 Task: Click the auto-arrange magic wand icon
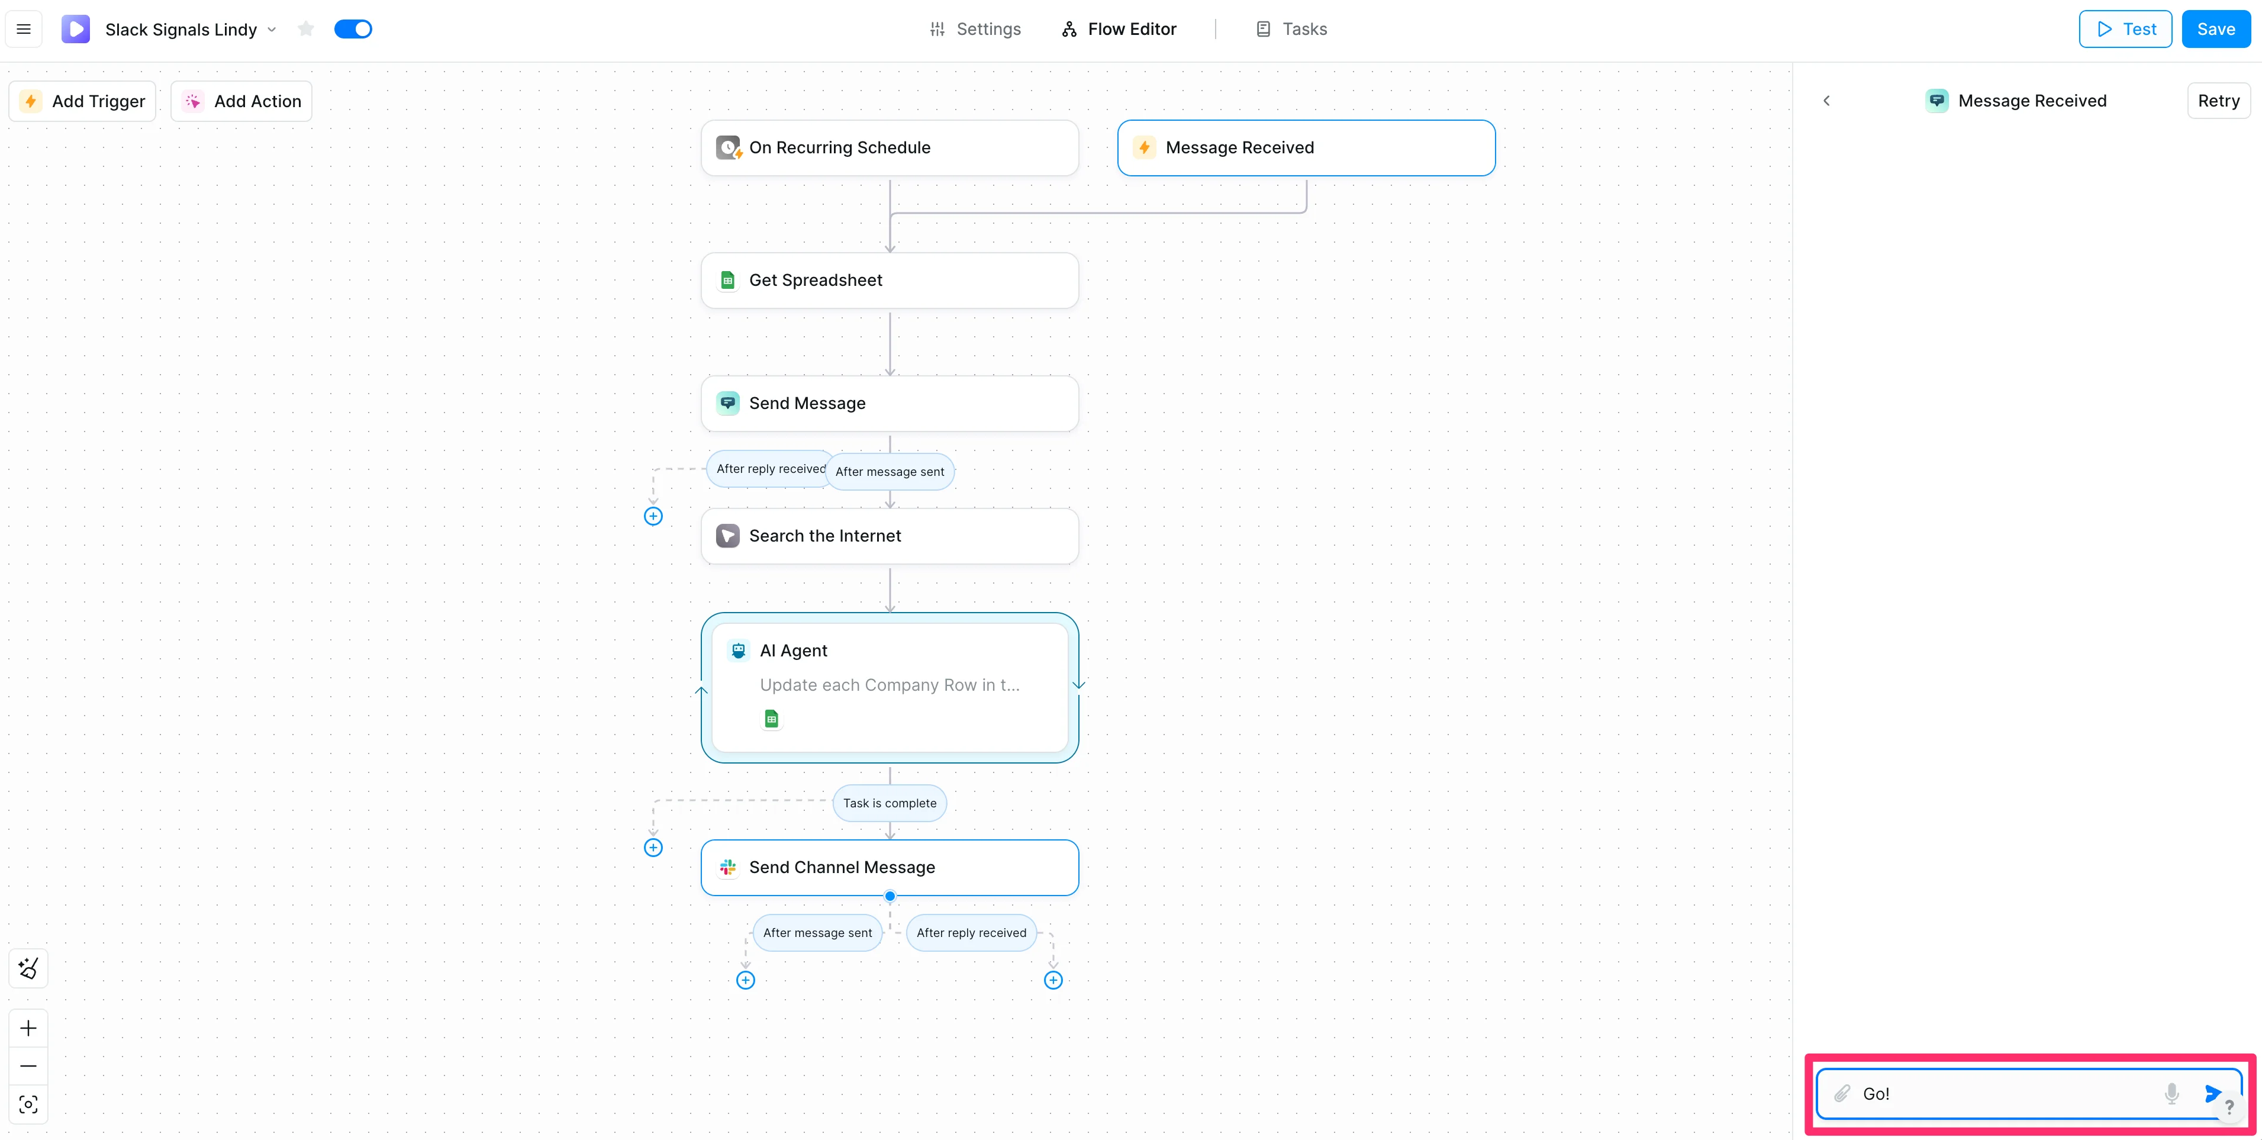tap(28, 968)
